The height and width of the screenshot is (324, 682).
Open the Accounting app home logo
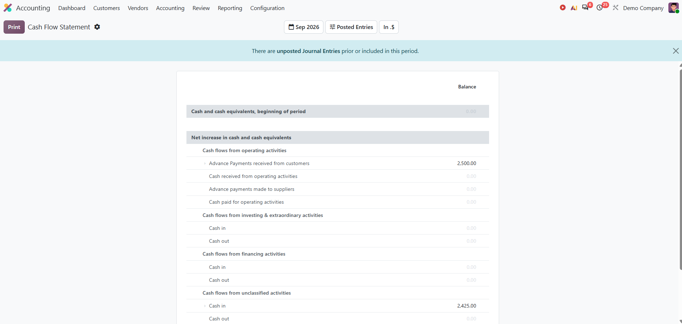click(8, 8)
